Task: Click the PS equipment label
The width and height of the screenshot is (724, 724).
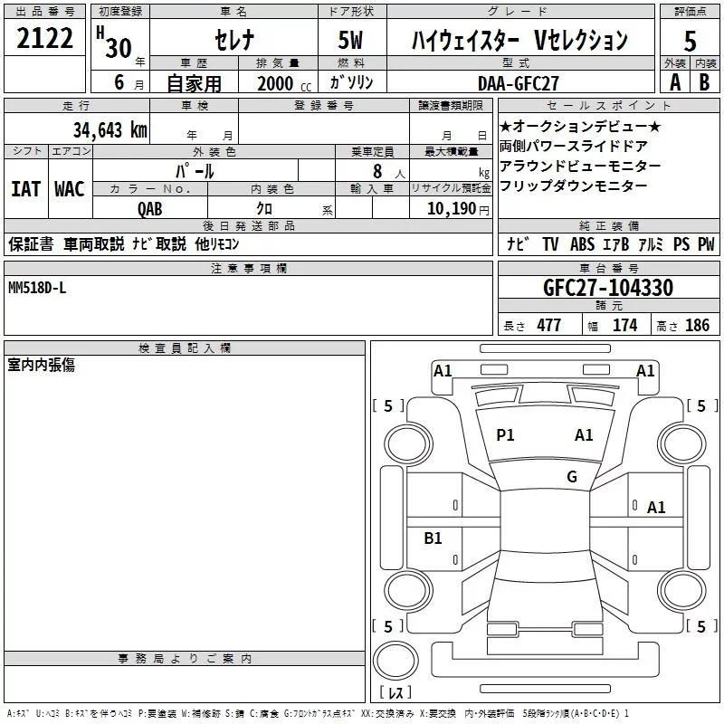Action: [x=681, y=244]
